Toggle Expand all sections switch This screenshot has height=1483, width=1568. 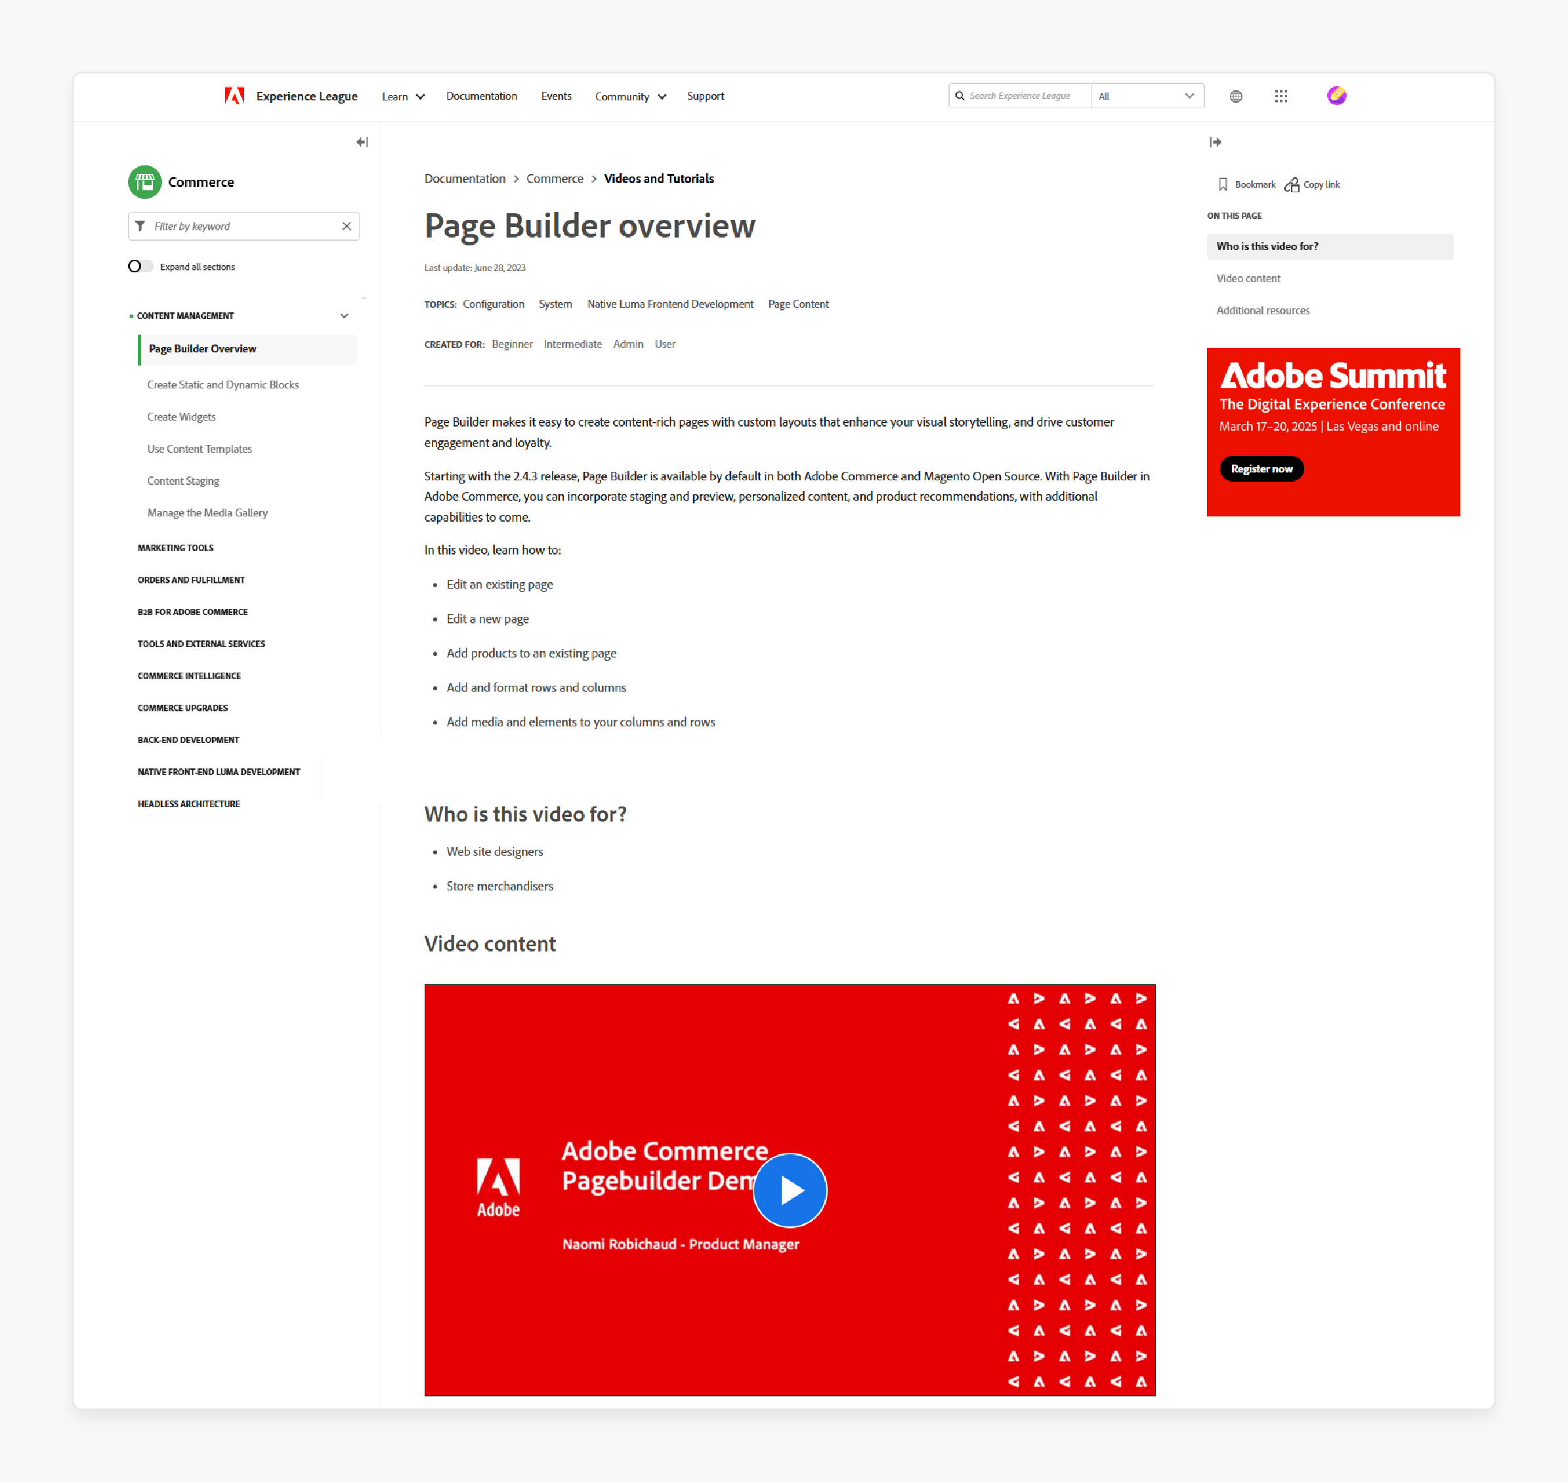pos(140,266)
